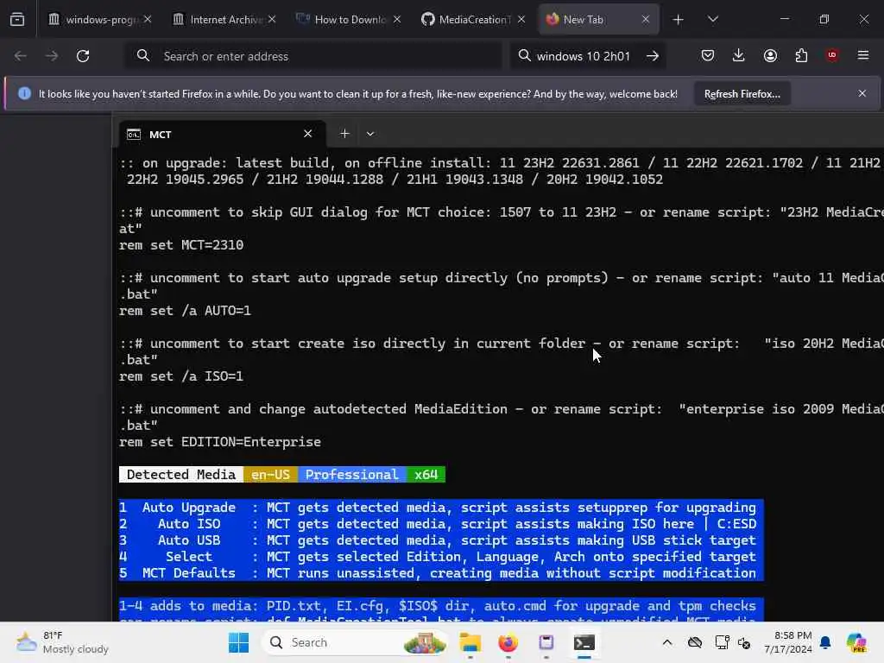Submit search with the arrow button
Screen dimensions: 884x663
pos(653,56)
